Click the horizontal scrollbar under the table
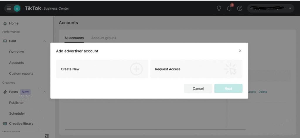300x138 pixels. pyautogui.click(x=155, y=129)
